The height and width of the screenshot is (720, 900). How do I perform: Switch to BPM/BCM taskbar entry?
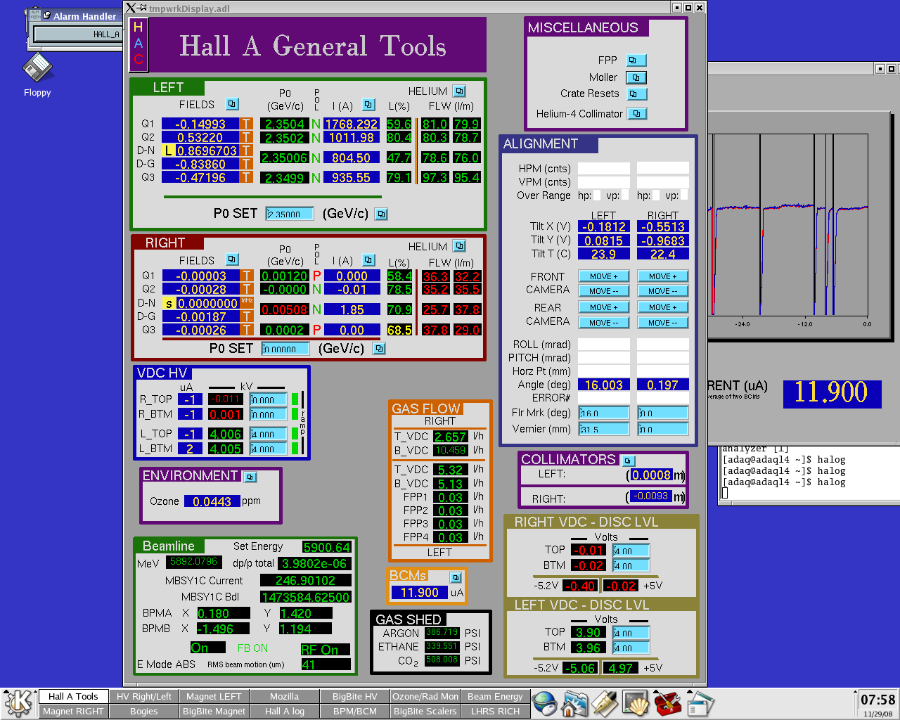pos(355,711)
